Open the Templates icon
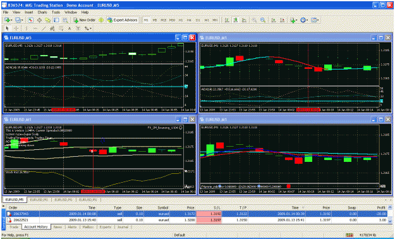 313,20
